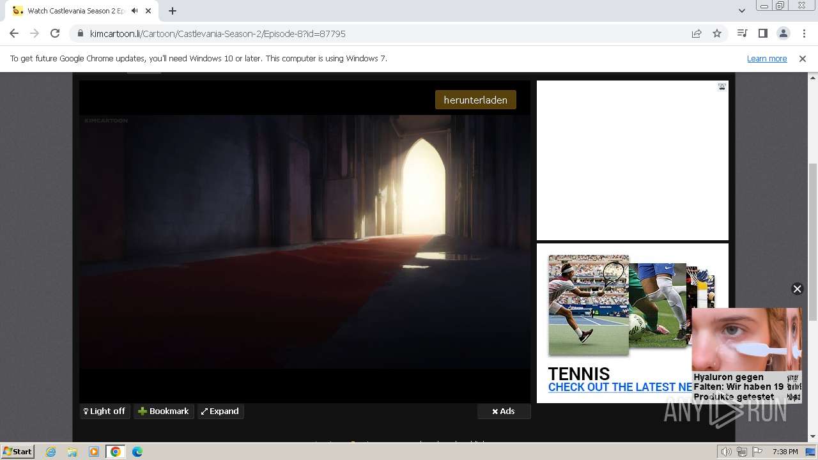Viewport: 818px width, 460px height.
Task: Hide ads with the Ads button
Action: pyautogui.click(x=504, y=411)
